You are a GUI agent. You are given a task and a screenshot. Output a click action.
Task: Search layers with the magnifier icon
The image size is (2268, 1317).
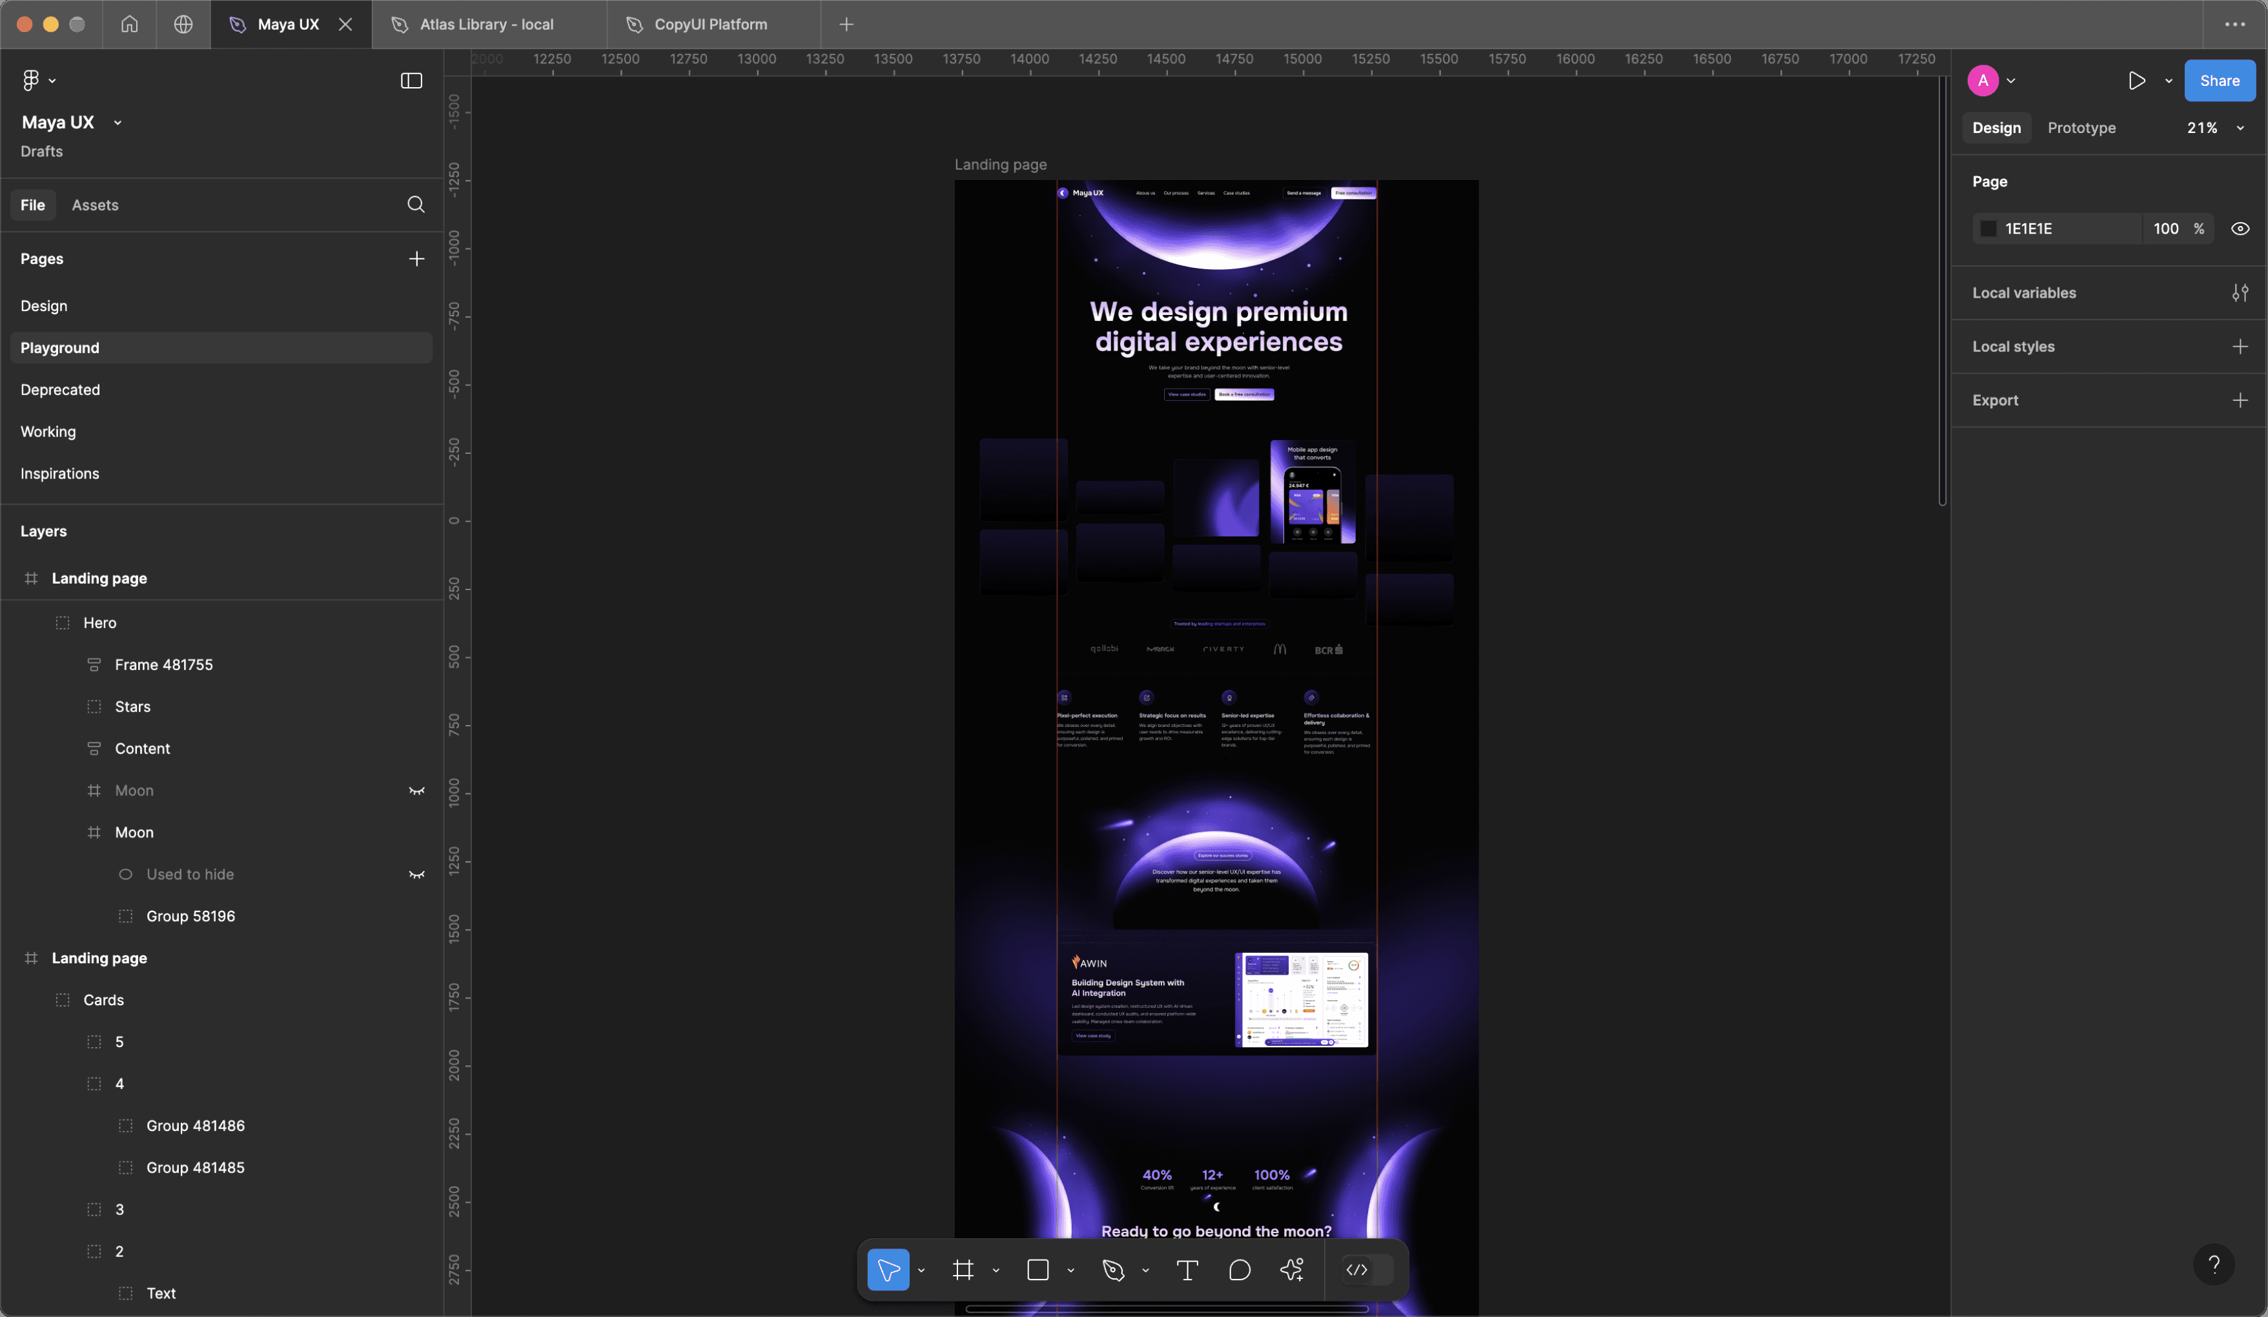coord(416,205)
